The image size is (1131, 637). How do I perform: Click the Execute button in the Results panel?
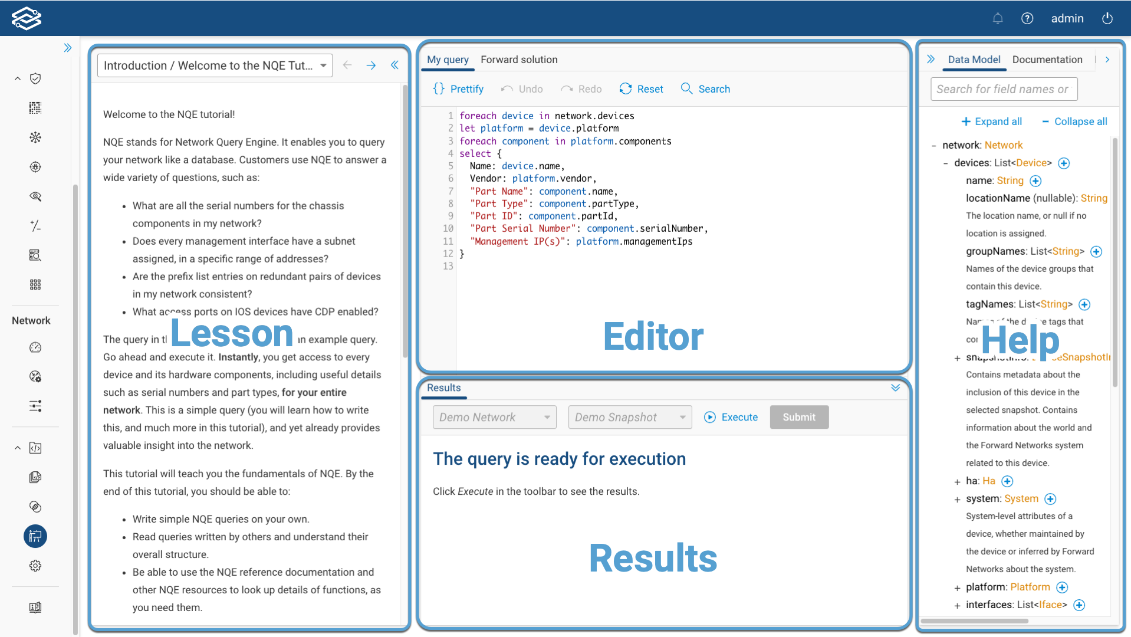click(x=731, y=417)
